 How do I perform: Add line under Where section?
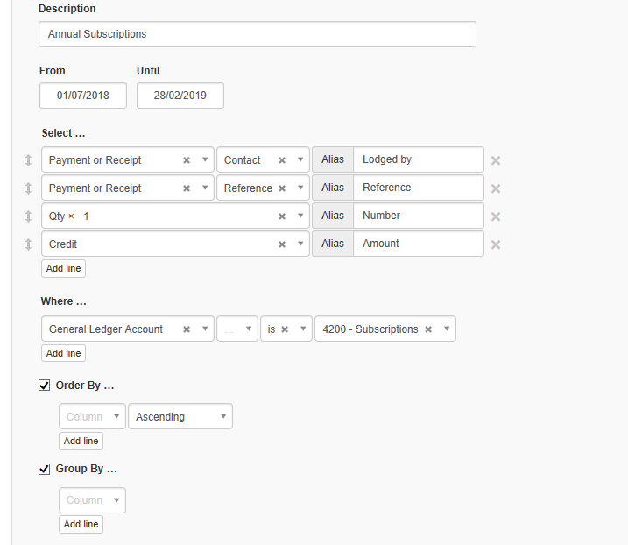click(63, 353)
